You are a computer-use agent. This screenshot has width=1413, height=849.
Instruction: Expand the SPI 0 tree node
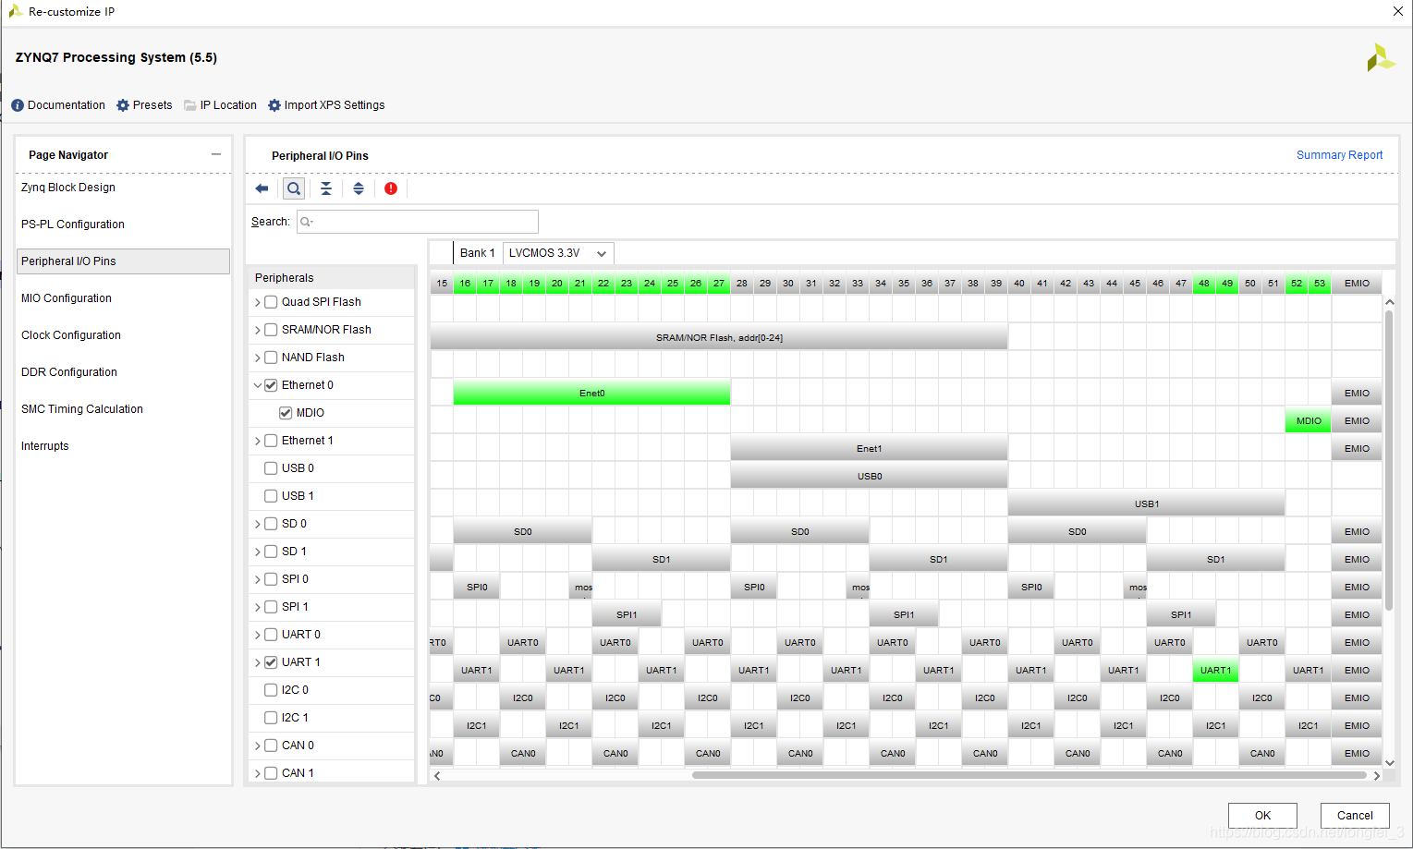258,579
